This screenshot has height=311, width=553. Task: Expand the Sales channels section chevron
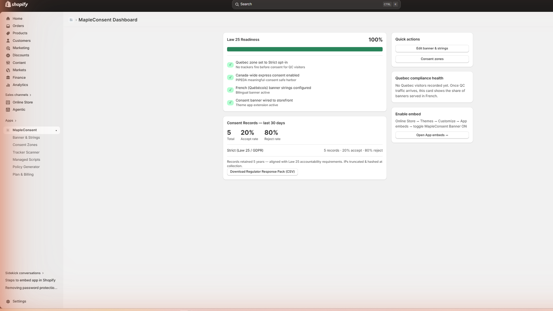pos(30,95)
